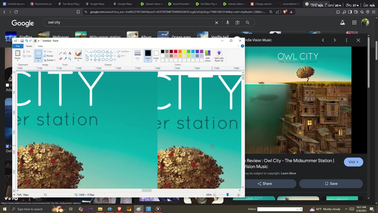This screenshot has width=378, height=213.
Task: Reload the browser page
Action: [16, 12]
